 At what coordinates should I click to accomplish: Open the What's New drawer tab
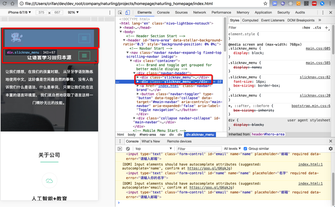(151, 141)
